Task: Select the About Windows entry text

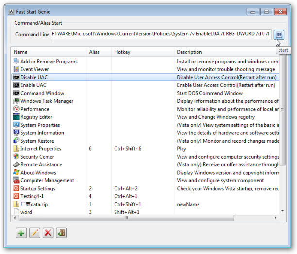Action: [x=38, y=173]
